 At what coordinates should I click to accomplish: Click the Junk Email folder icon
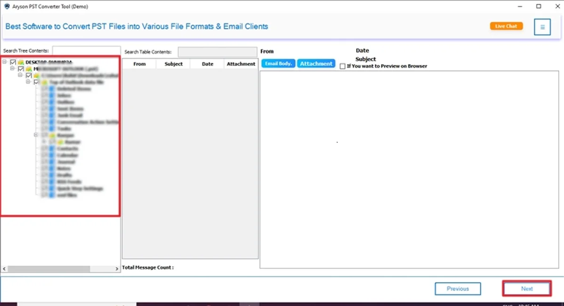tap(52, 115)
